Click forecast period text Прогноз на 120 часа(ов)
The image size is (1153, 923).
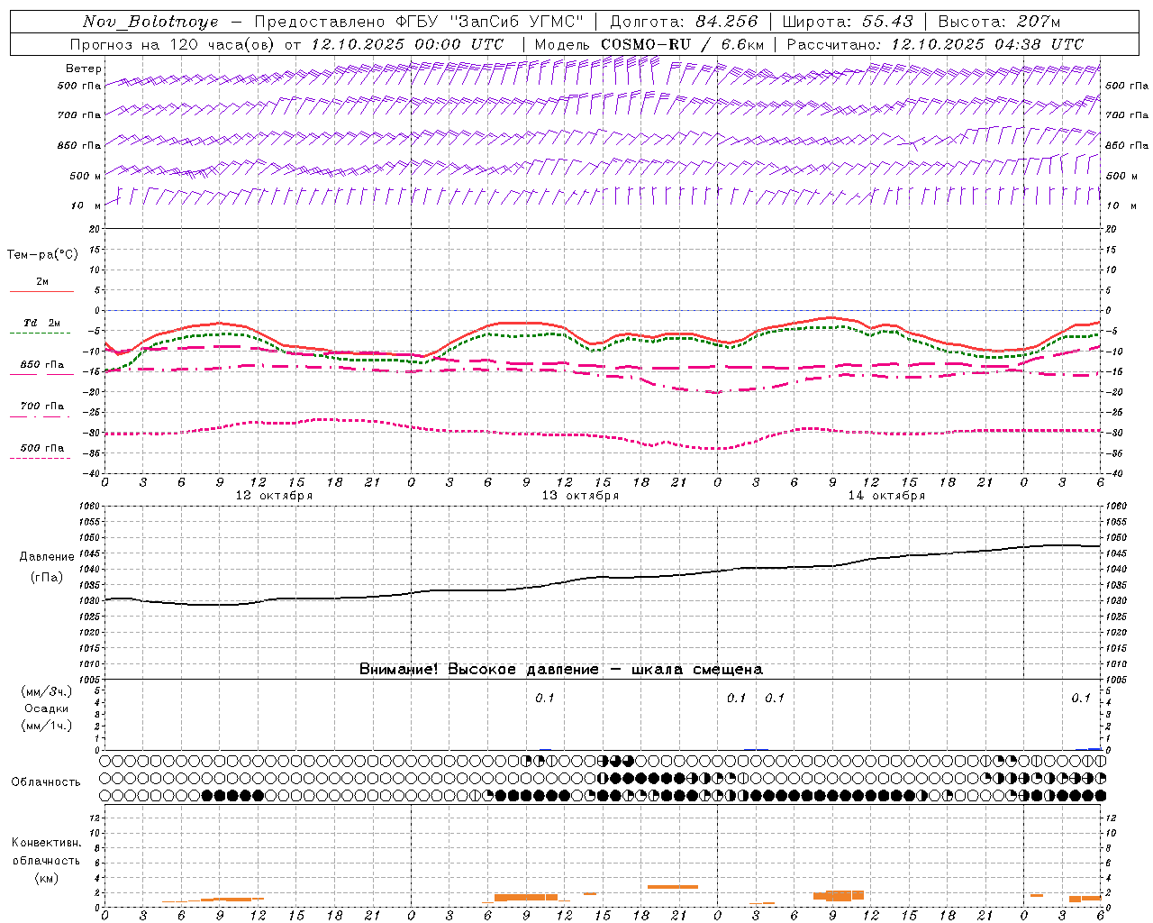tap(174, 44)
